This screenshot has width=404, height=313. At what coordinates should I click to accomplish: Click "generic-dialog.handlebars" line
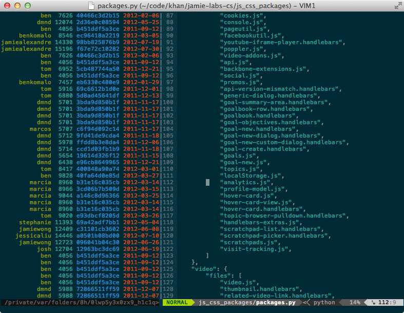270,96
